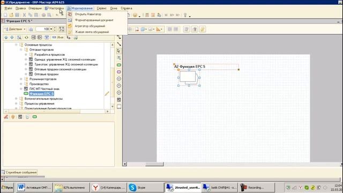Click the zoom stepper arrows
343x193 pixels.
[x=55, y=29]
